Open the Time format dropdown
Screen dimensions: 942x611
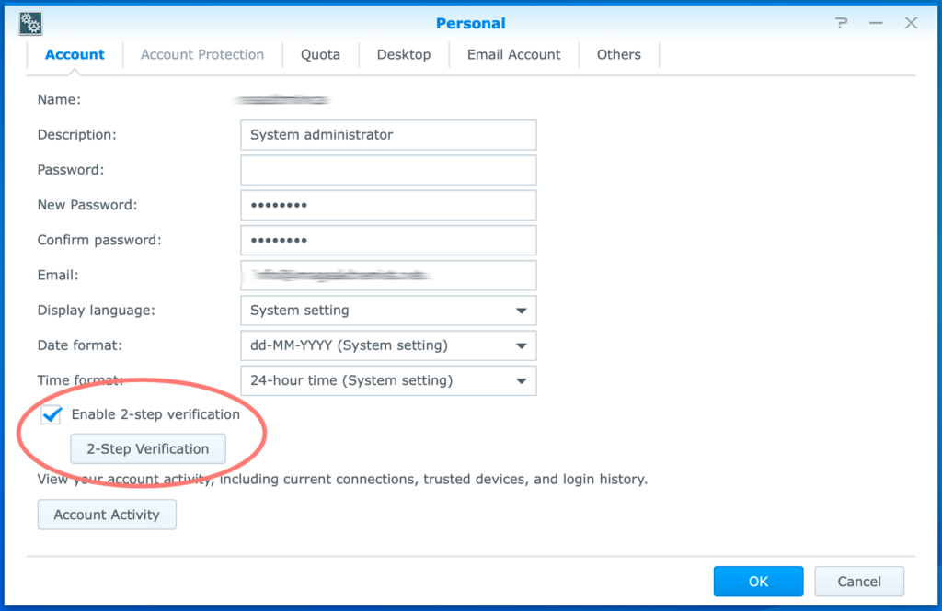387,380
